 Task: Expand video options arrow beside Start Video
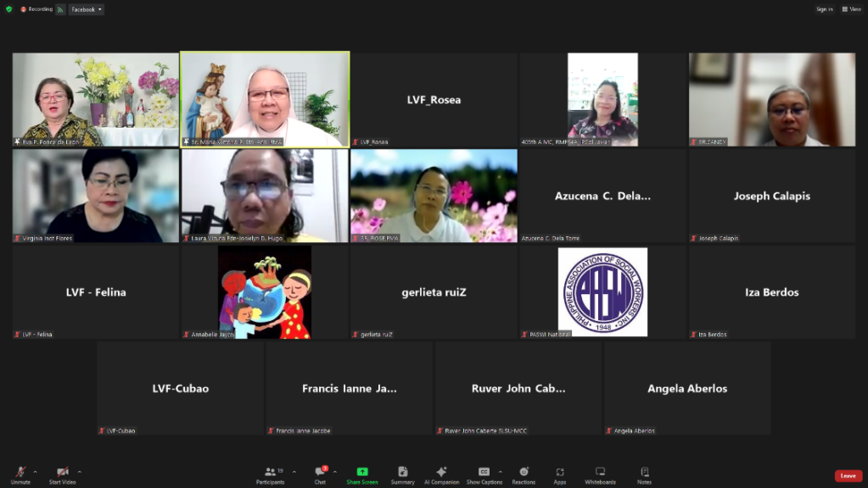[x=80, y=471]
